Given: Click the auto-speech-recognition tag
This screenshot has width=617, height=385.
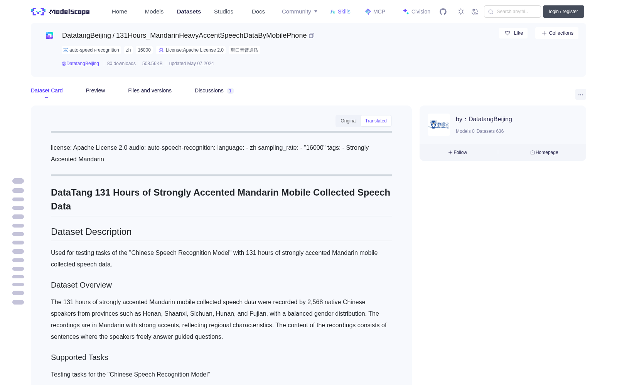Looking at the screenshot, I should (91, 50).
